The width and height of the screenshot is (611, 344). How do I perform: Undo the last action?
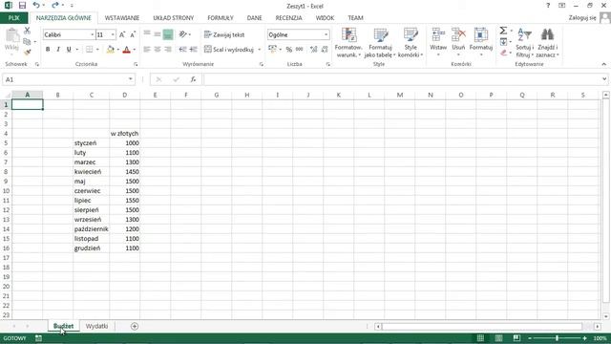point(36,6)
